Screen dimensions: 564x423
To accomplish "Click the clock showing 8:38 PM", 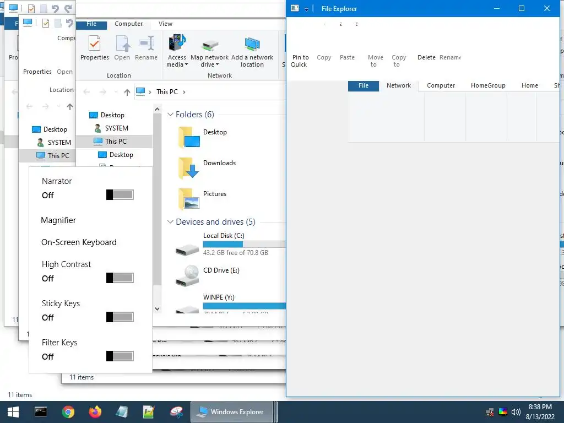I will [x=540, y=407].
